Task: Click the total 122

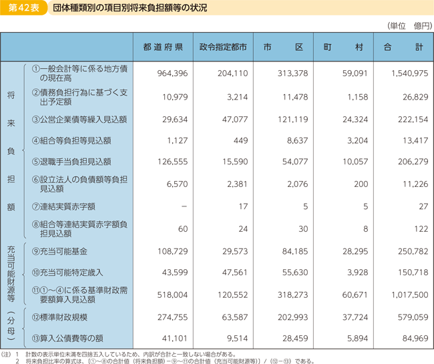Action: click(x=421, y=229)
